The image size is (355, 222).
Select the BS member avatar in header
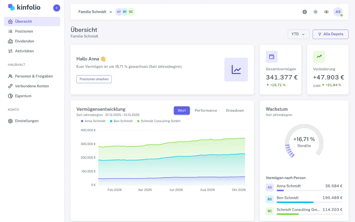coord(125,12)
